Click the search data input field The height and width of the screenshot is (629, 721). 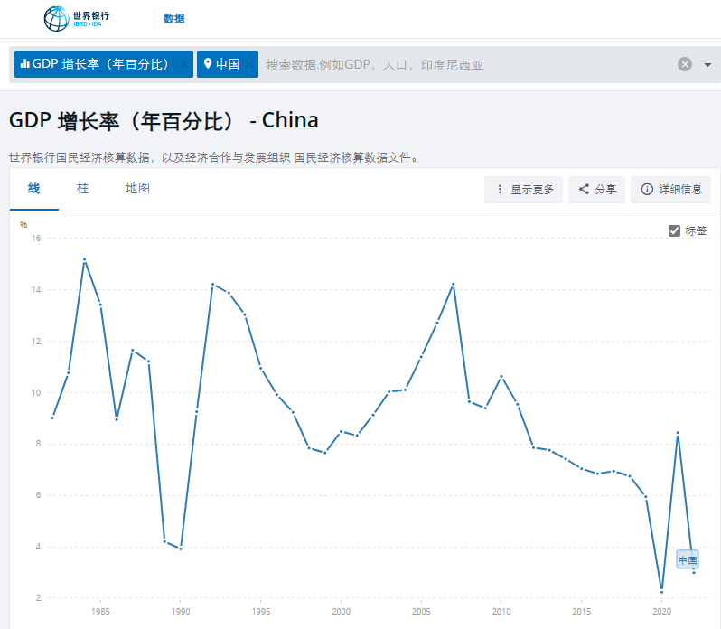tap(465, 64)
